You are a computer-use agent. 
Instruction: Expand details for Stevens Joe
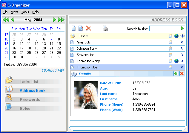(182, 55)
